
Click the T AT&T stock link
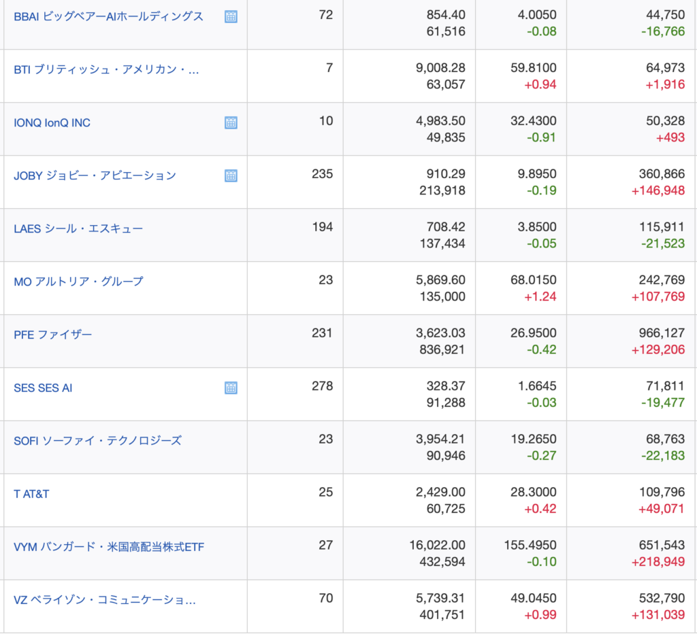[31, 494]
